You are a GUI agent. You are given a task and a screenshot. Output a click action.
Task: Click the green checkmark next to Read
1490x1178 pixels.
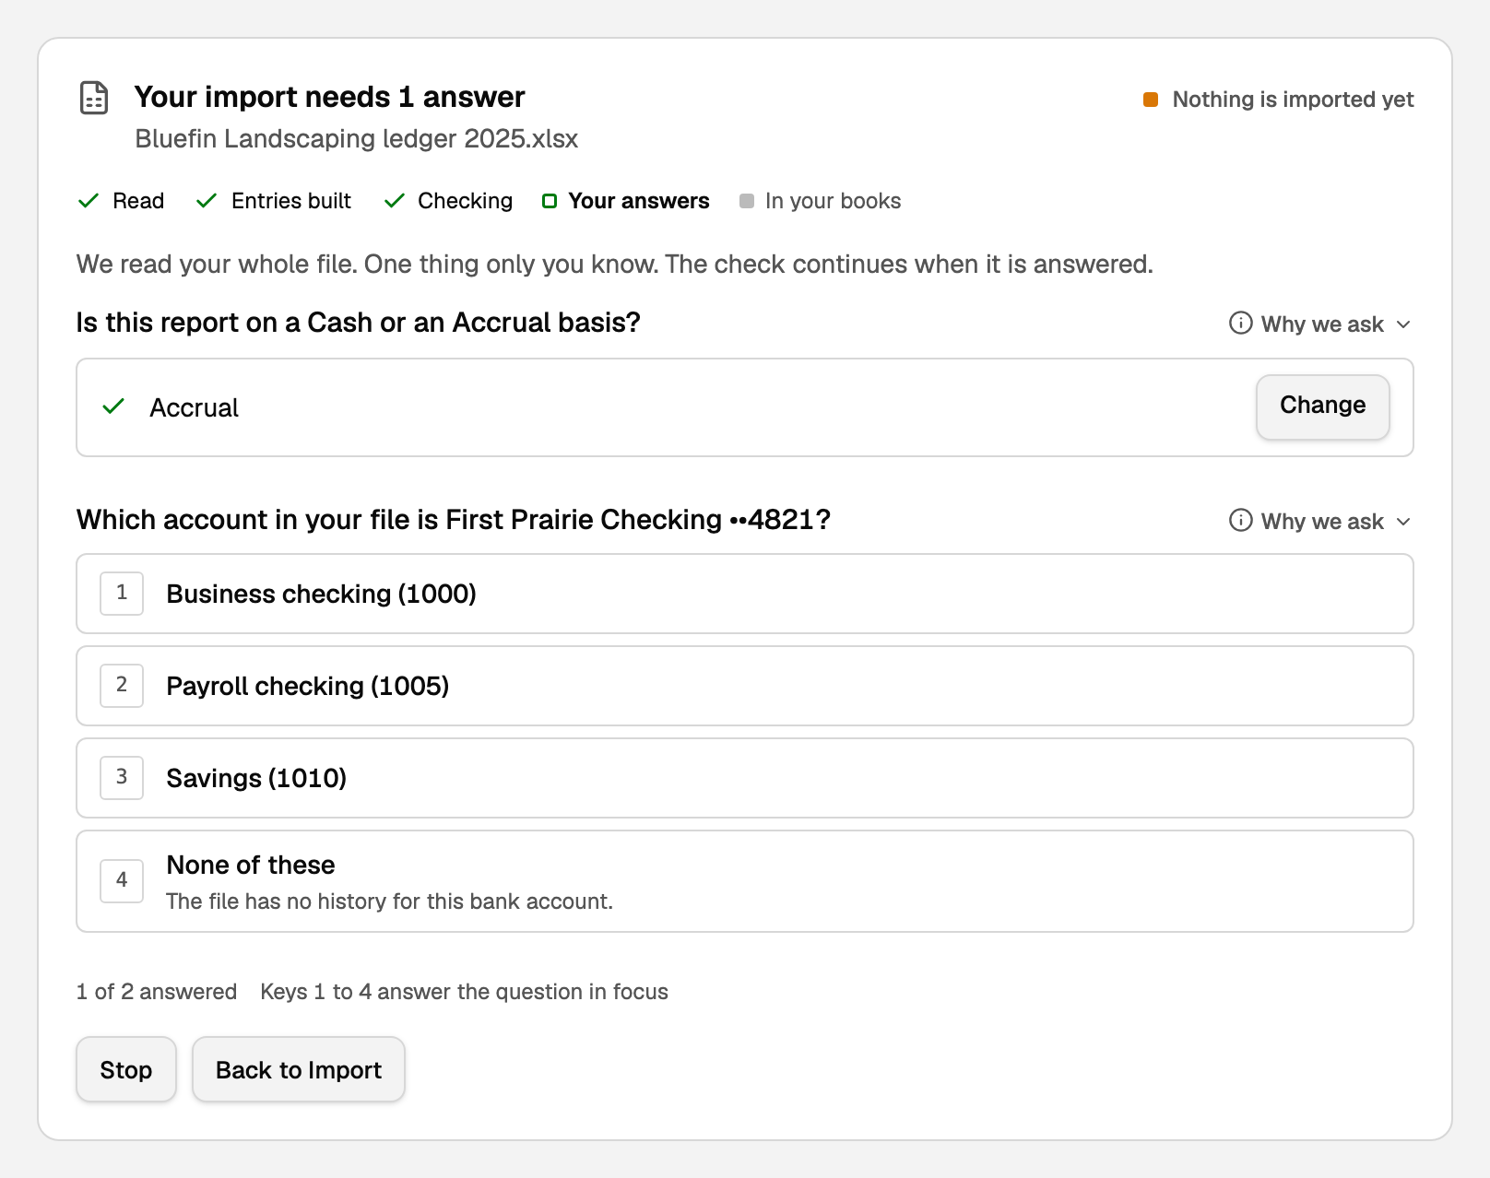[89, 201]
